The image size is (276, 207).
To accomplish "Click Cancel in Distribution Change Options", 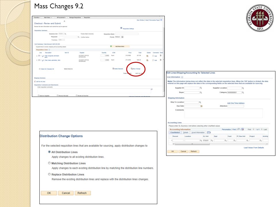I will (66, 193).
